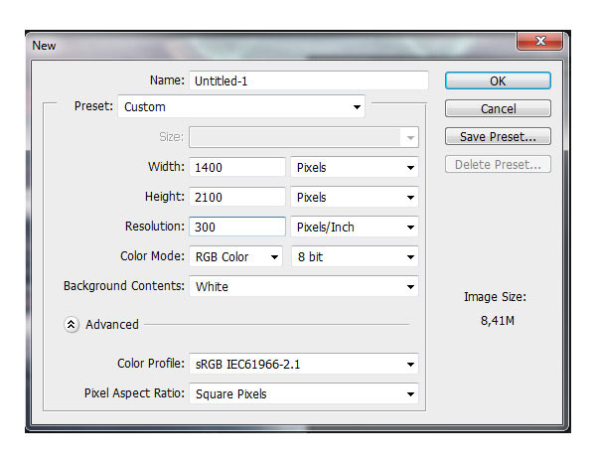
Task: Click the Width value field
Action: point(237,168)
